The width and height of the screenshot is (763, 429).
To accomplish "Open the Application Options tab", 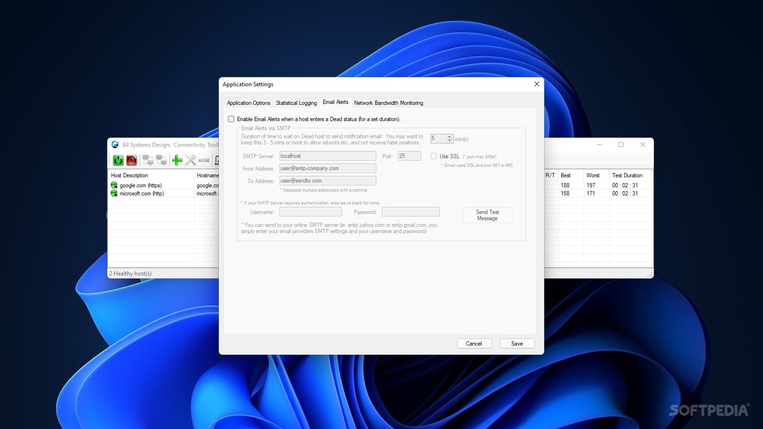I will click(x=248, y=103).
